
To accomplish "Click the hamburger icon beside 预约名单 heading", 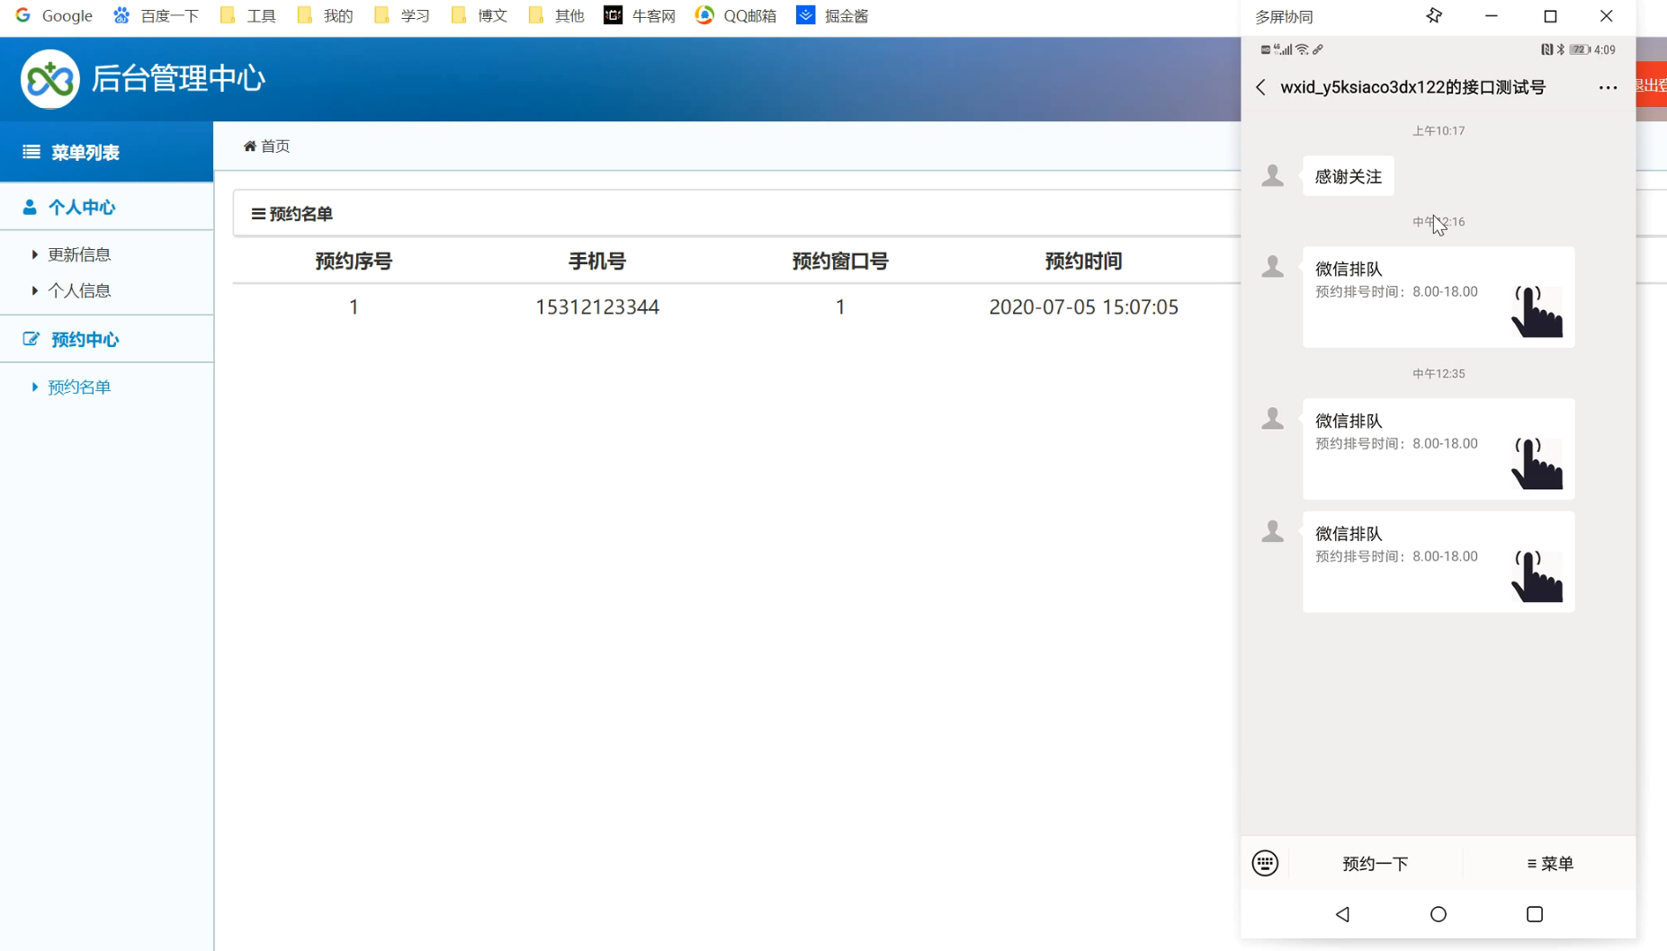I will (258, 214).
